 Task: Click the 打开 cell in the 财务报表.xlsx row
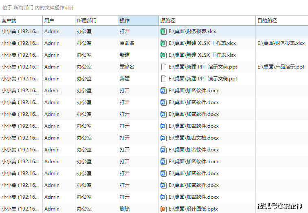pyautogui.click(x=125, y=31)
